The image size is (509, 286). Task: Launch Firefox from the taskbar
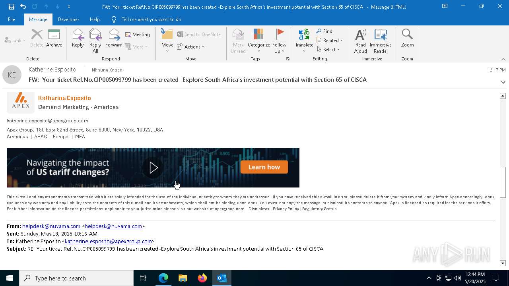(202, 278)
